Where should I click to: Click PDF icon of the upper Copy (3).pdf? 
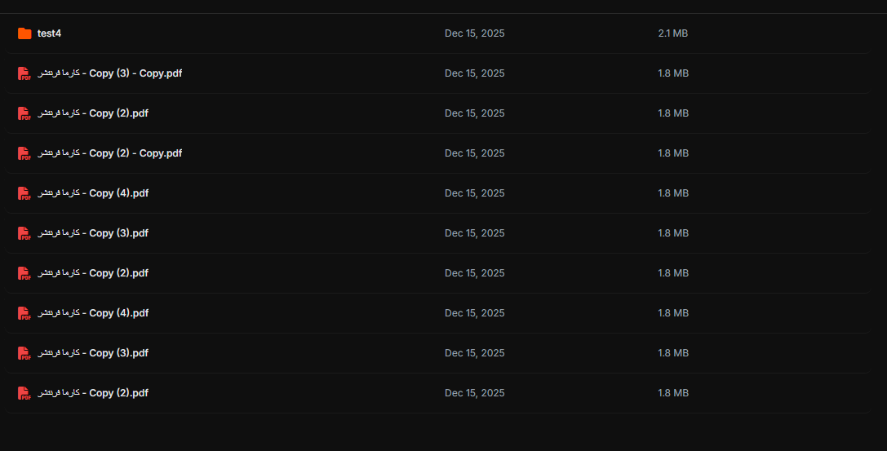point(24,233)
